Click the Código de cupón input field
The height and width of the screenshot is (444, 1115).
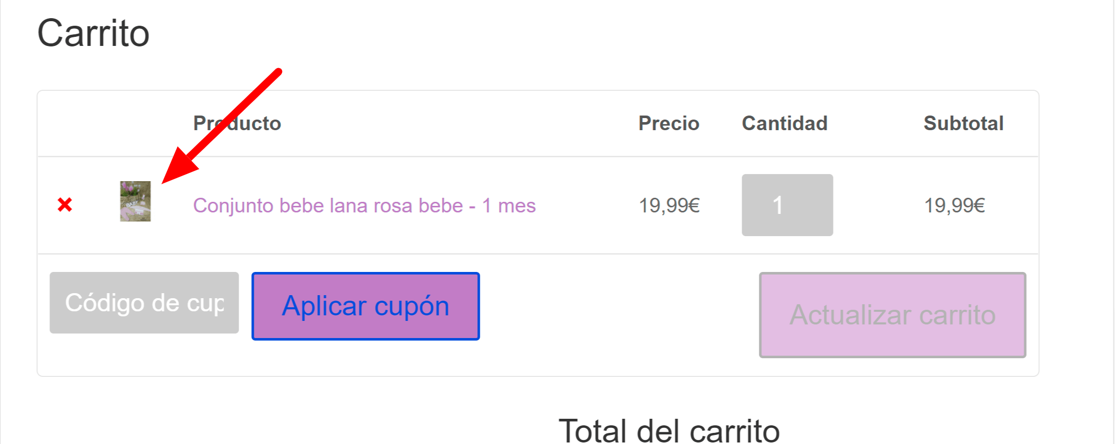144,303
